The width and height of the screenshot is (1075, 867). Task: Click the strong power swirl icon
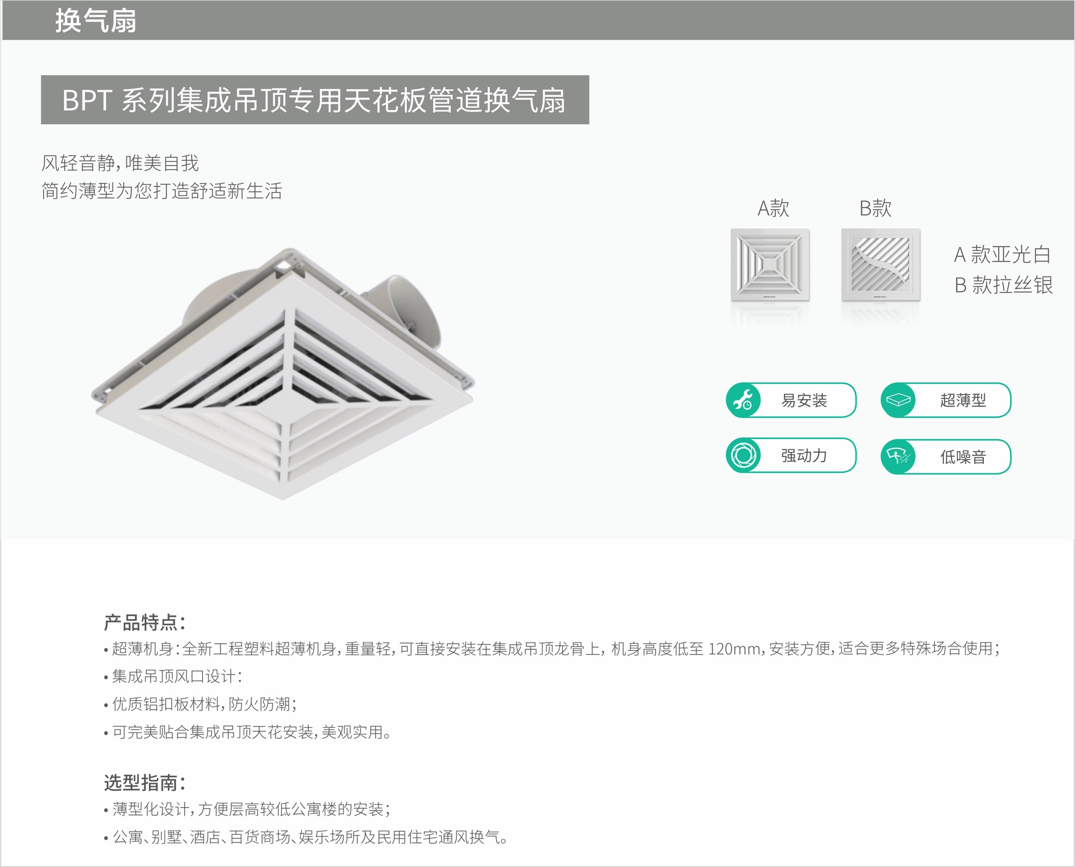(743, 455)
